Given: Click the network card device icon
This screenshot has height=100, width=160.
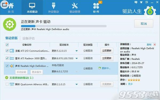Looking at the screenshot, I should coord(12,84).
